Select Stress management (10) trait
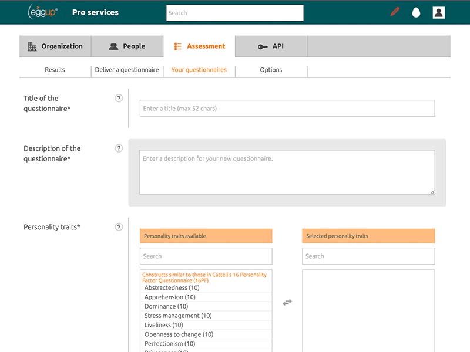This screenshot has width=470, height=352. coord(206,316)
